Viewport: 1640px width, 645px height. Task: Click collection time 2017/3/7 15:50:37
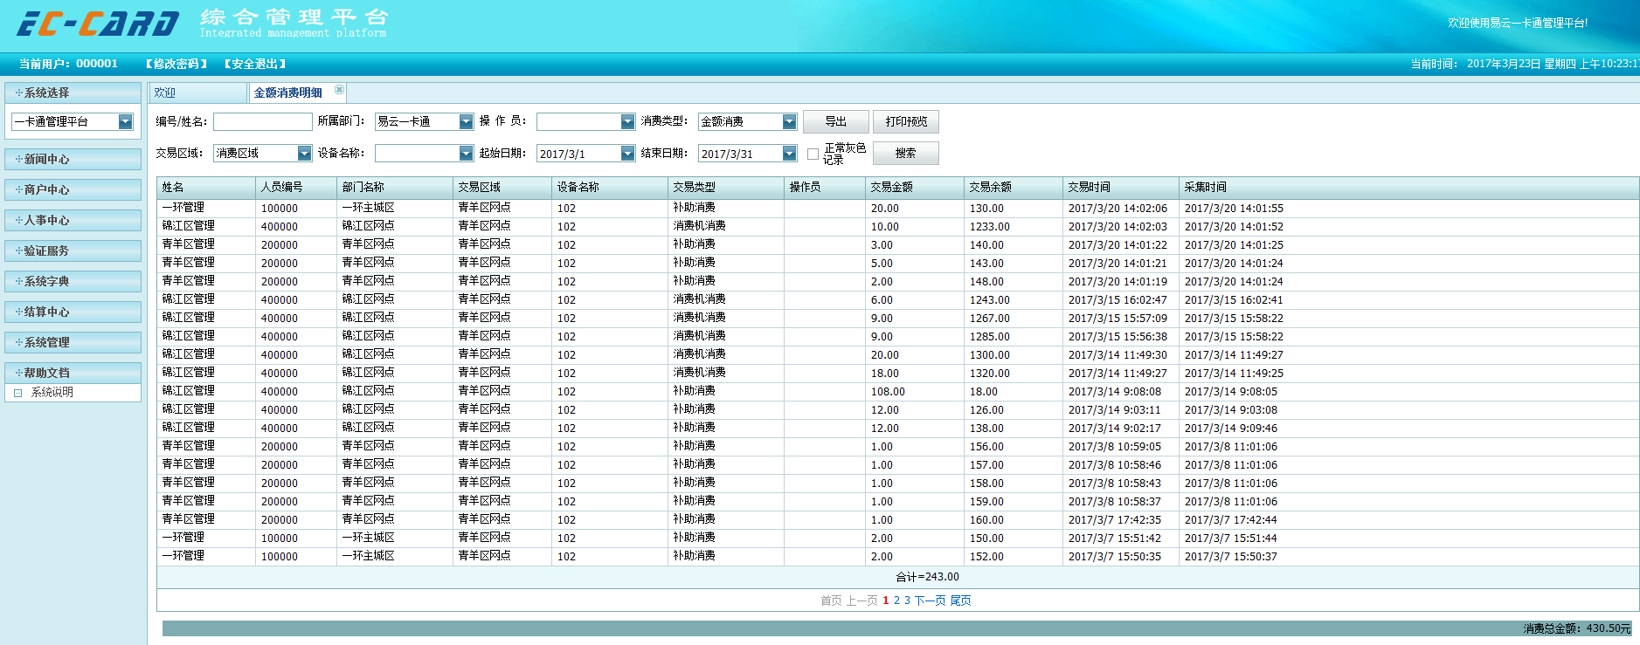point(1230,557)
